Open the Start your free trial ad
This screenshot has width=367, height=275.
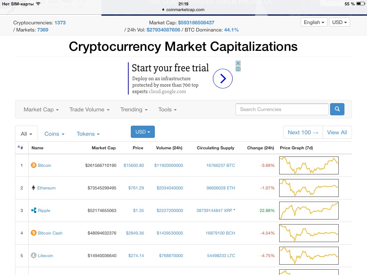point(170,68)
